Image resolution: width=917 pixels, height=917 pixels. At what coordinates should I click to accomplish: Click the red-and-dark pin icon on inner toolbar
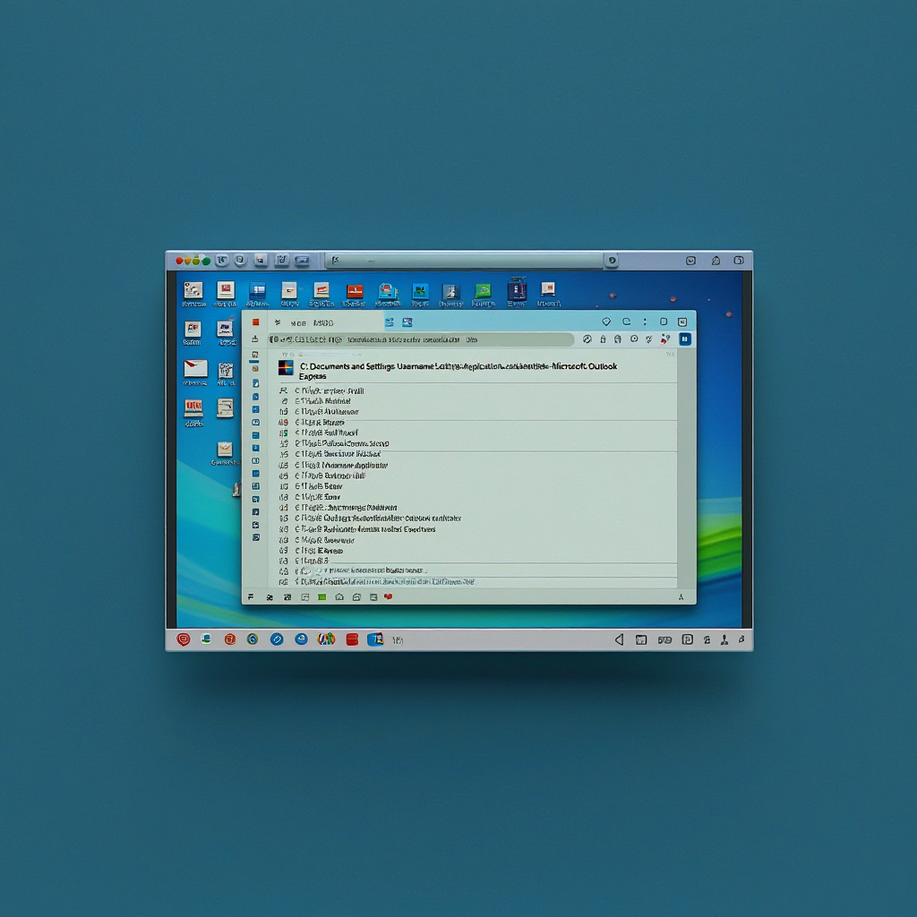pos(665,339)
